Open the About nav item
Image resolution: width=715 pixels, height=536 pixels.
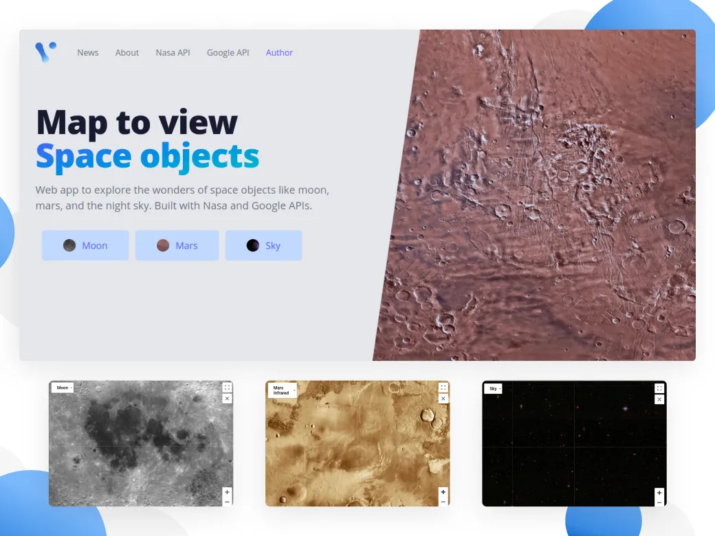coord(126,53)
